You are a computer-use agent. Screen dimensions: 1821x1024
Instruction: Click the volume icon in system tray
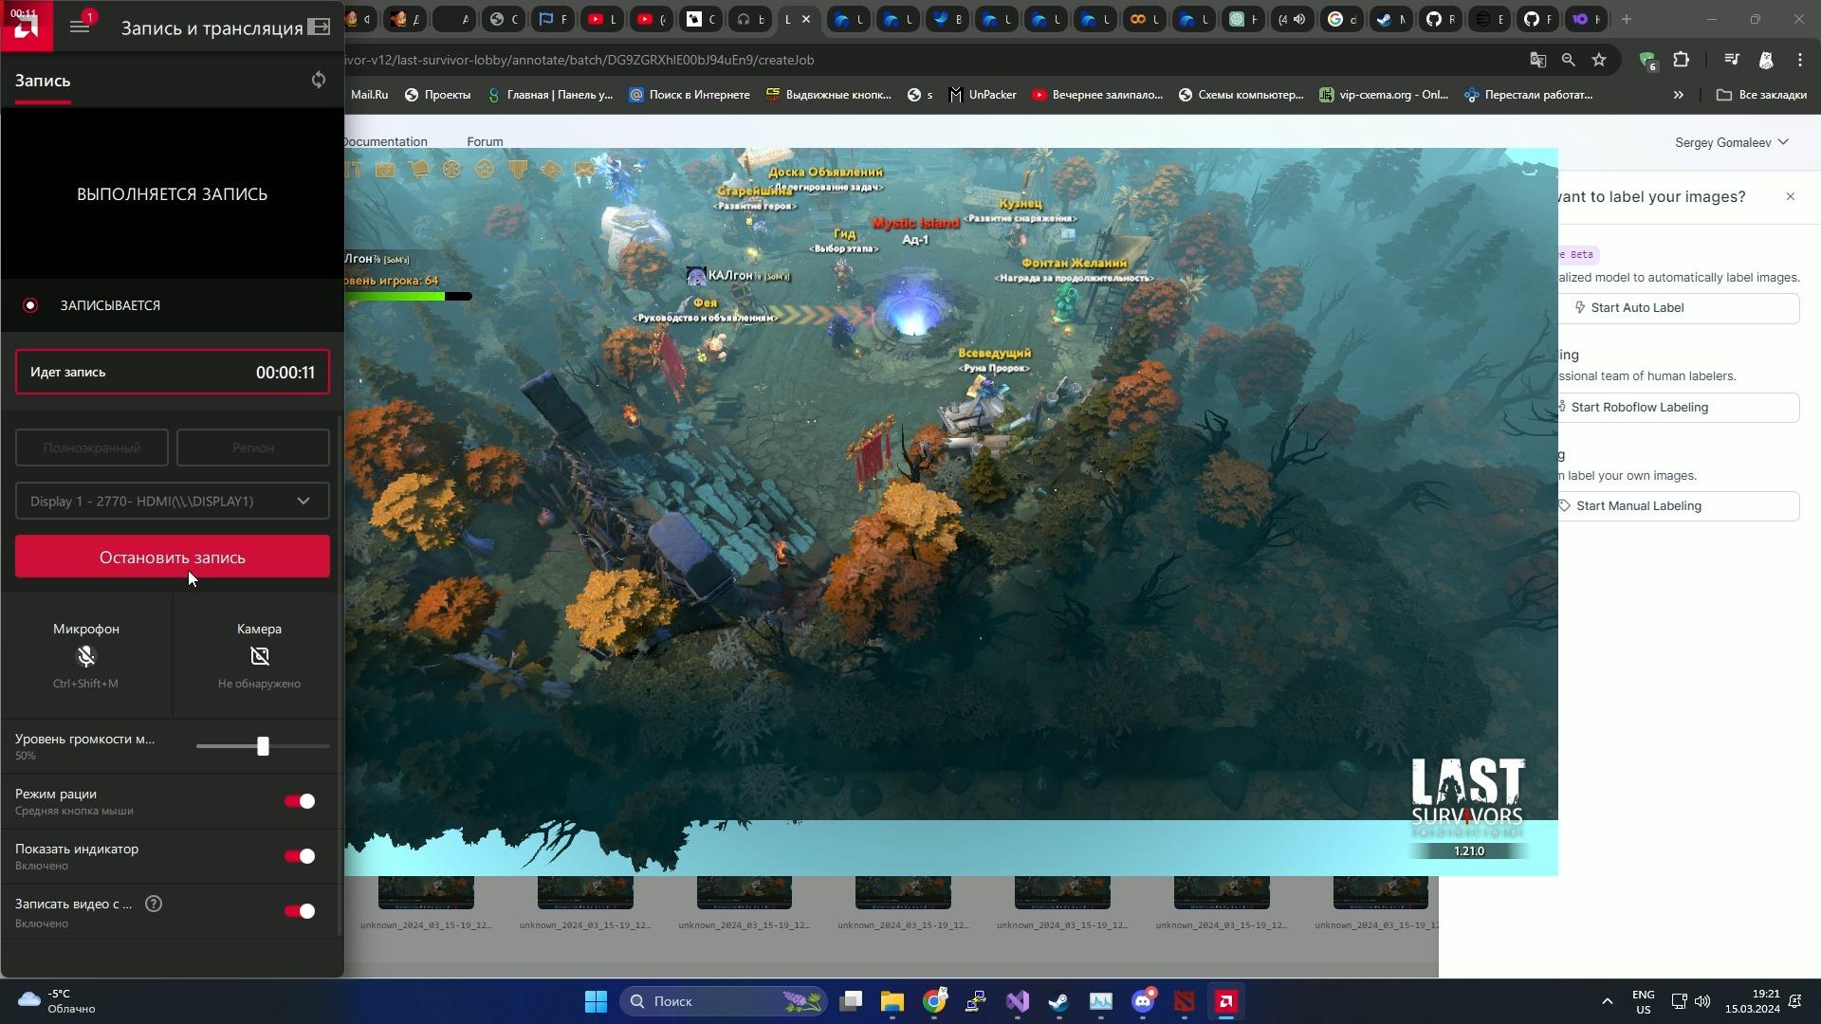[x=1702, y=1001]
